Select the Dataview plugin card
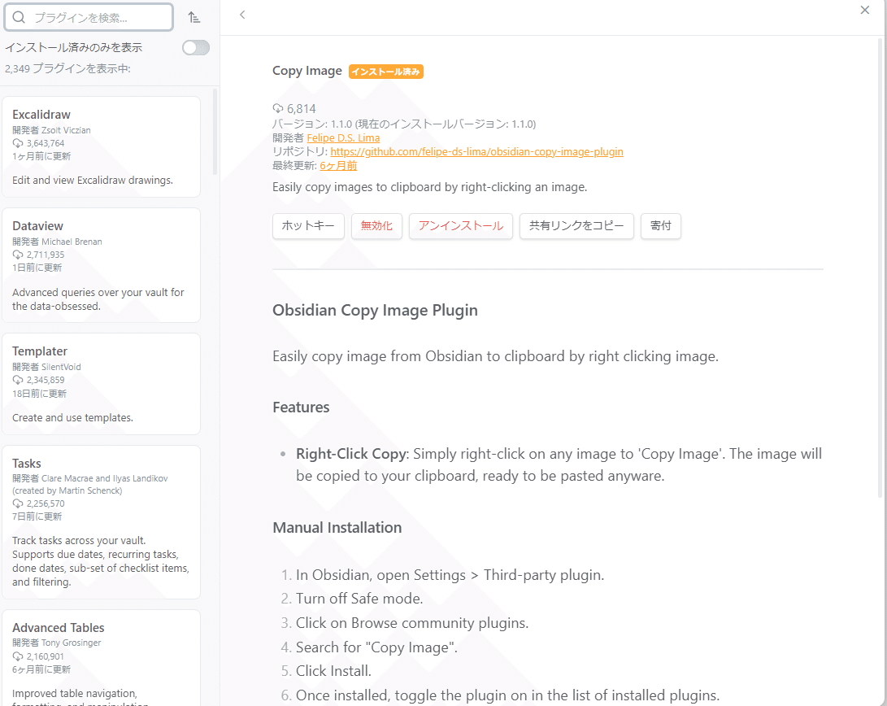Viewport: 887px width, 706px height. 102,265
